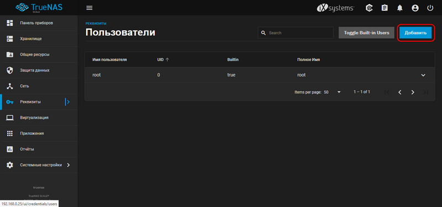Open the Общие ресурсы menu item
The image size is (442, 207).
[39, 55]
